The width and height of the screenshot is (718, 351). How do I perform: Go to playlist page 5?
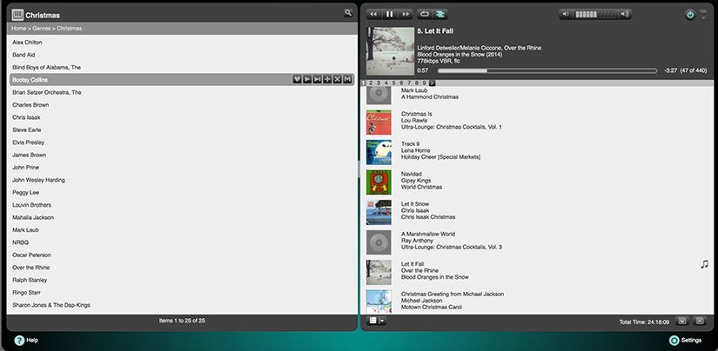(x=393, y=83)
